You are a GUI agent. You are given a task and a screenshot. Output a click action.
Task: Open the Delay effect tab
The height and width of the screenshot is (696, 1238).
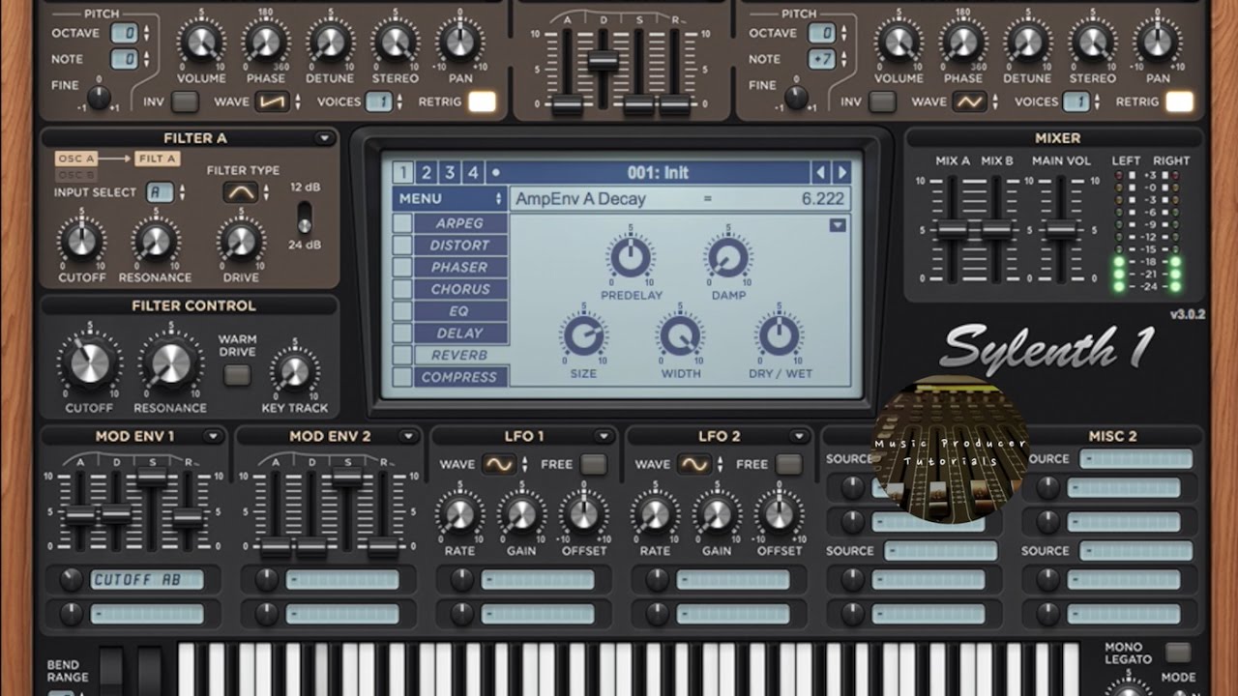[x=460, y=333]
